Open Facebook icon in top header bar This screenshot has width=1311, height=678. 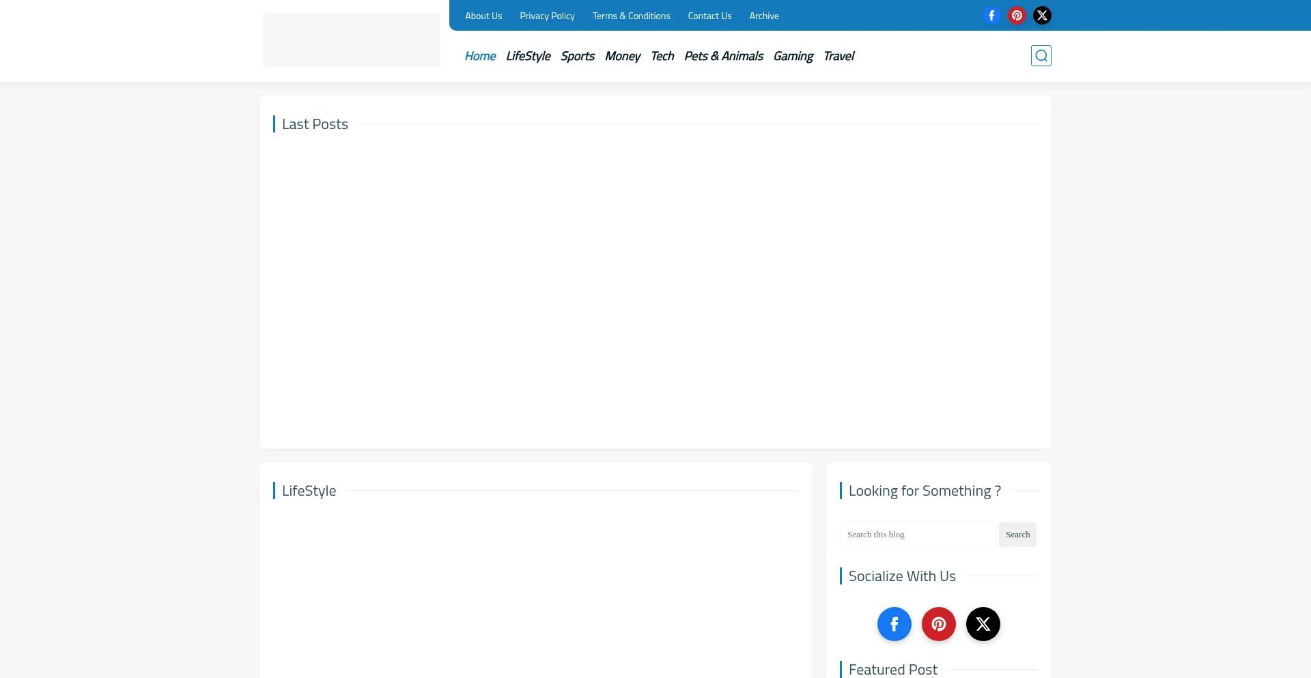991,16
